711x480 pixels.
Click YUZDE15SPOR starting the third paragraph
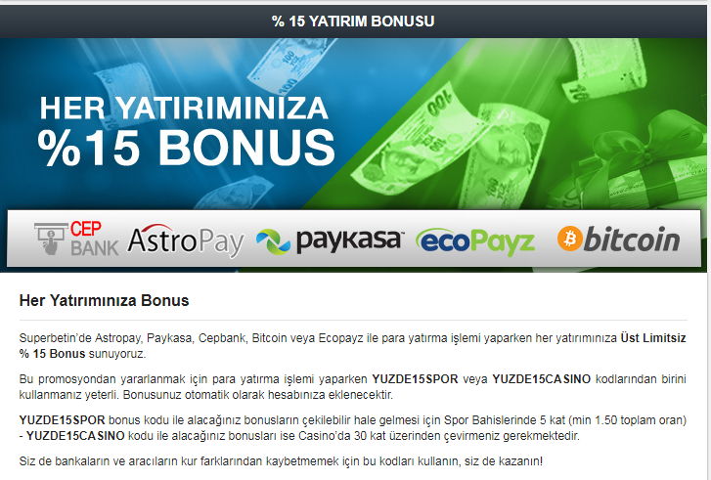pyautogui.click(x=63, y=420)
